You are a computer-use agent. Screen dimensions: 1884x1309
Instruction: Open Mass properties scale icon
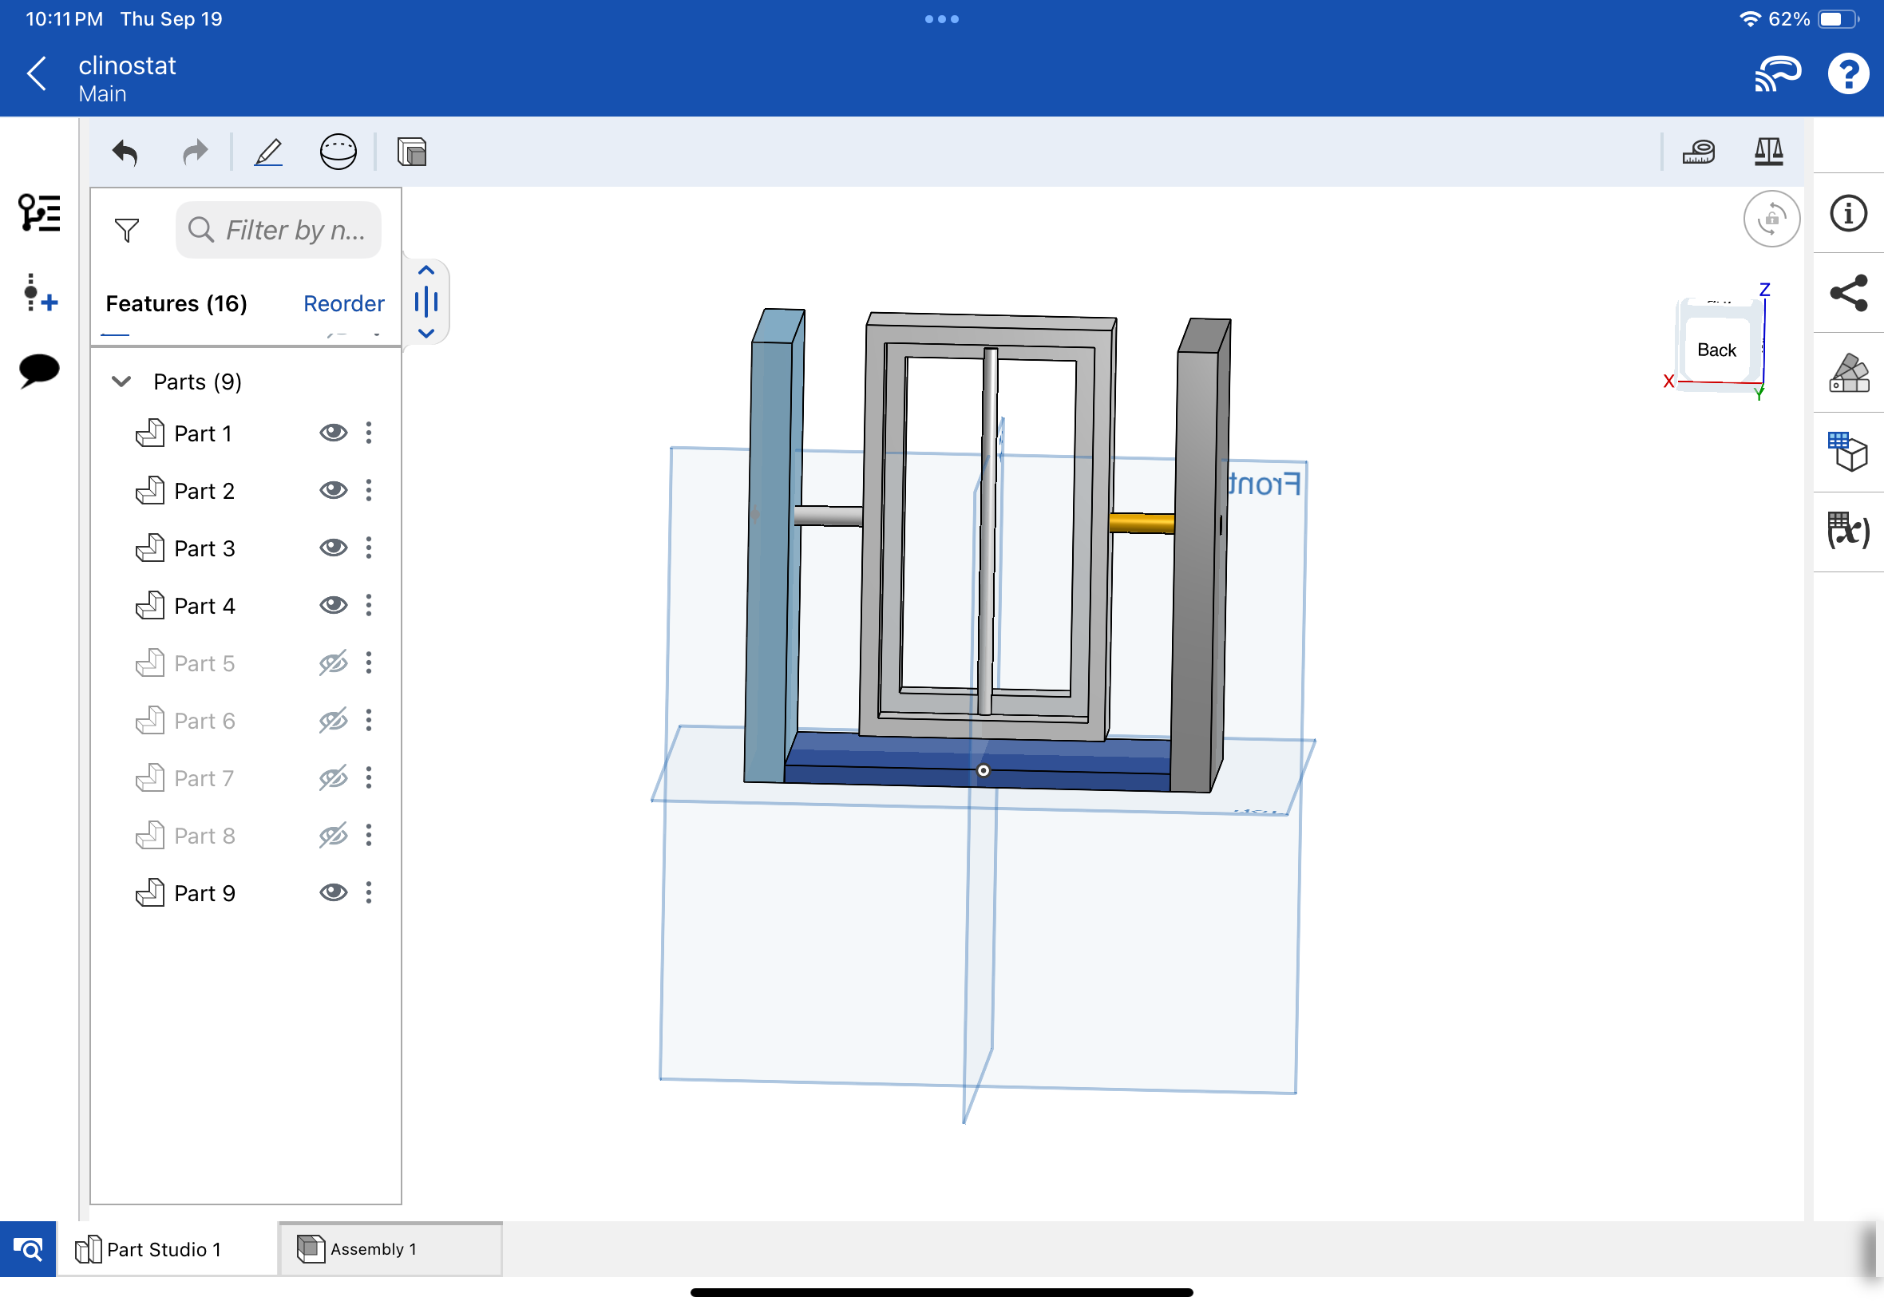pos(1768,152)
